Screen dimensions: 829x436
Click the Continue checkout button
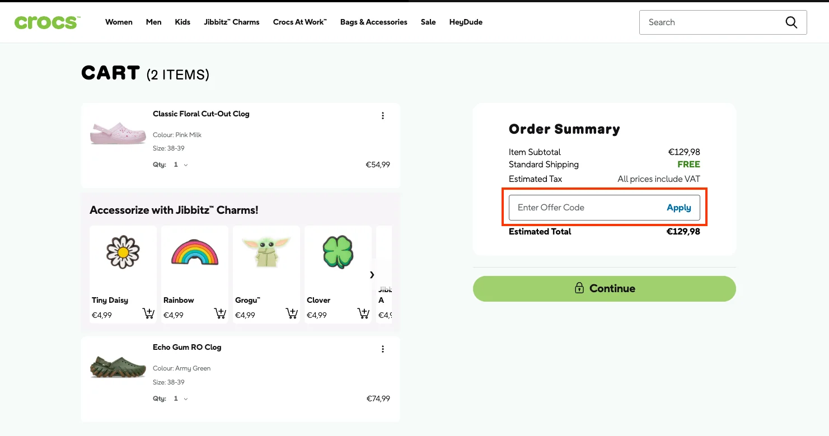pos(605,289)
